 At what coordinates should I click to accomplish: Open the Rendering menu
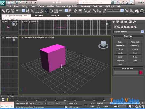coord(85,6)
